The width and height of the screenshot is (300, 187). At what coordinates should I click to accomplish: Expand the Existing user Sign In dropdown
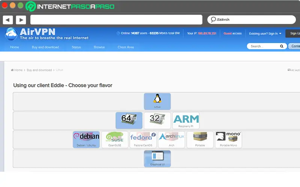tap(265, 34)
